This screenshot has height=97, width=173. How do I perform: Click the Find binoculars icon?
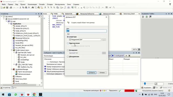(33, 8)
